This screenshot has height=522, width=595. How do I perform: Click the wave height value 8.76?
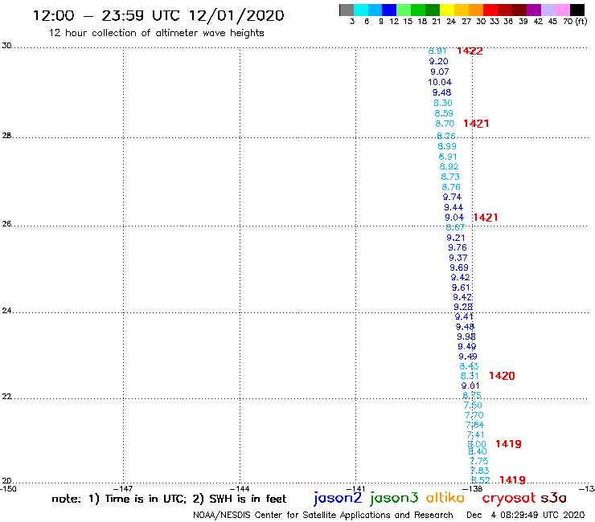(451, 187)
